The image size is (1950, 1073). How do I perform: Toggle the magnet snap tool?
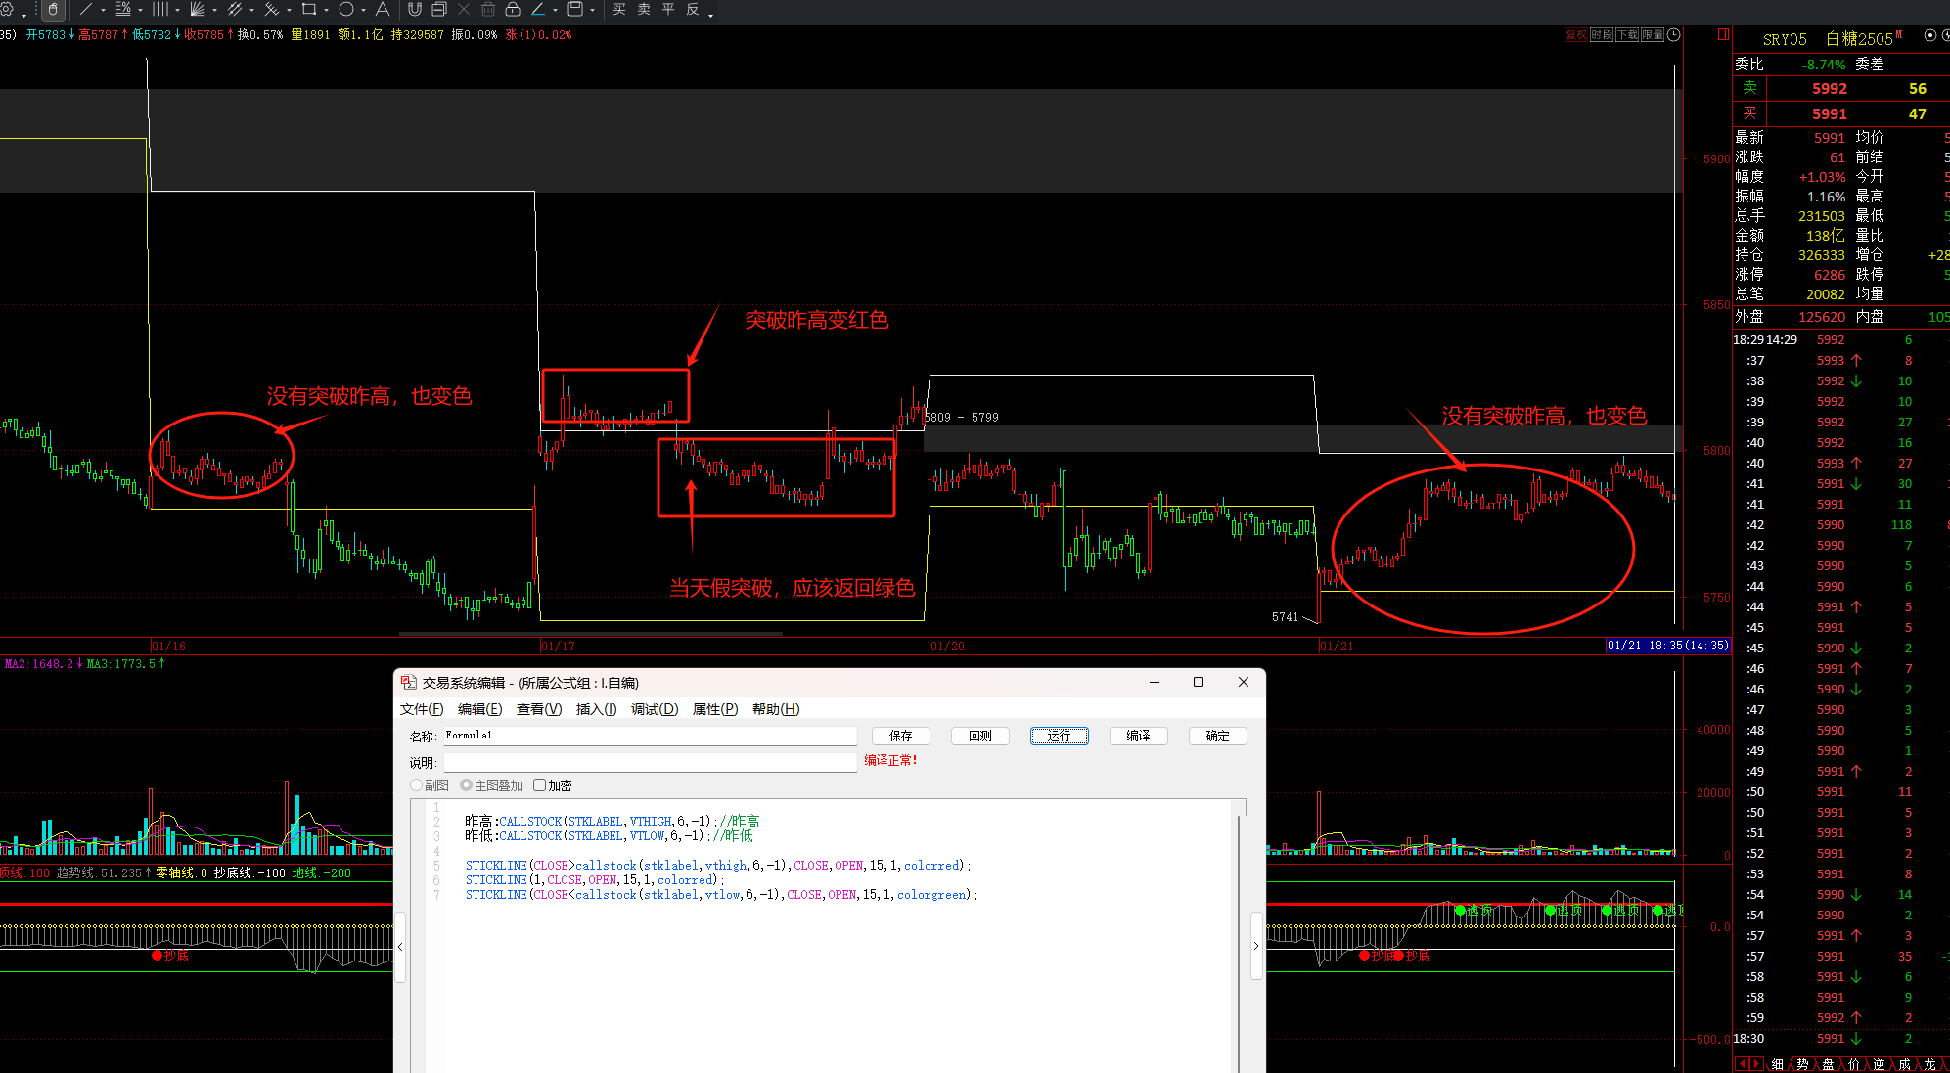[x=415, y=9]
